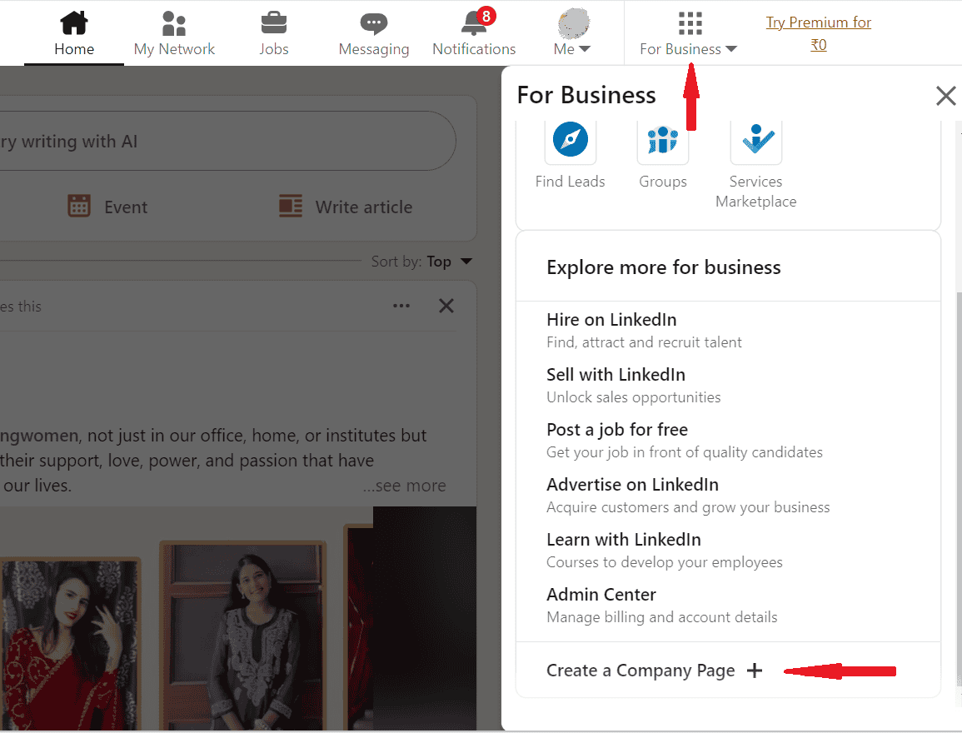
Task: Click the Services Marketplace label
Action: tap(756, 192)
